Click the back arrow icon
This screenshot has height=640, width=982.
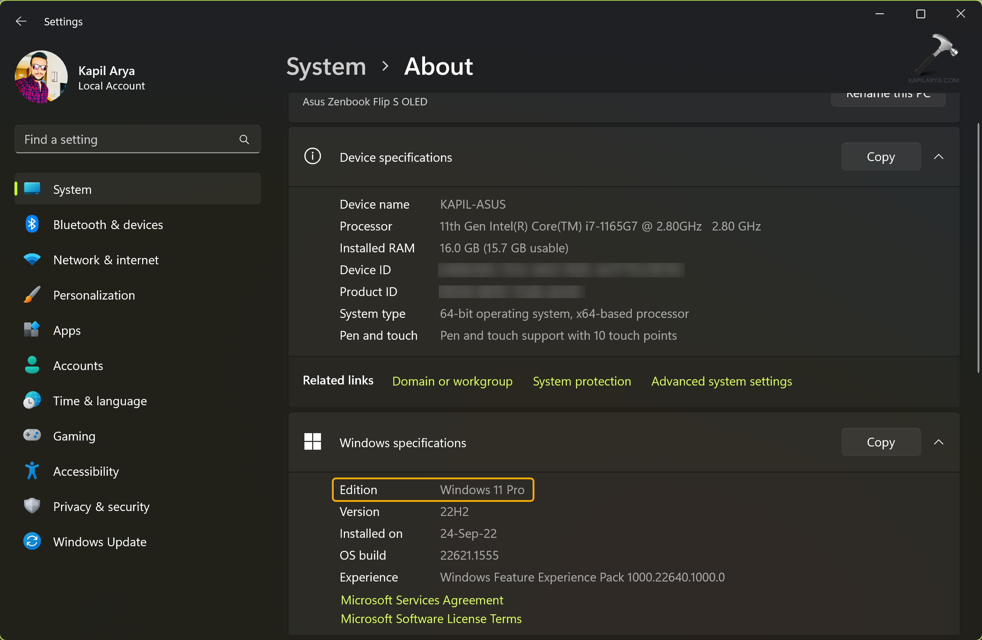click(x=20, y=21)
